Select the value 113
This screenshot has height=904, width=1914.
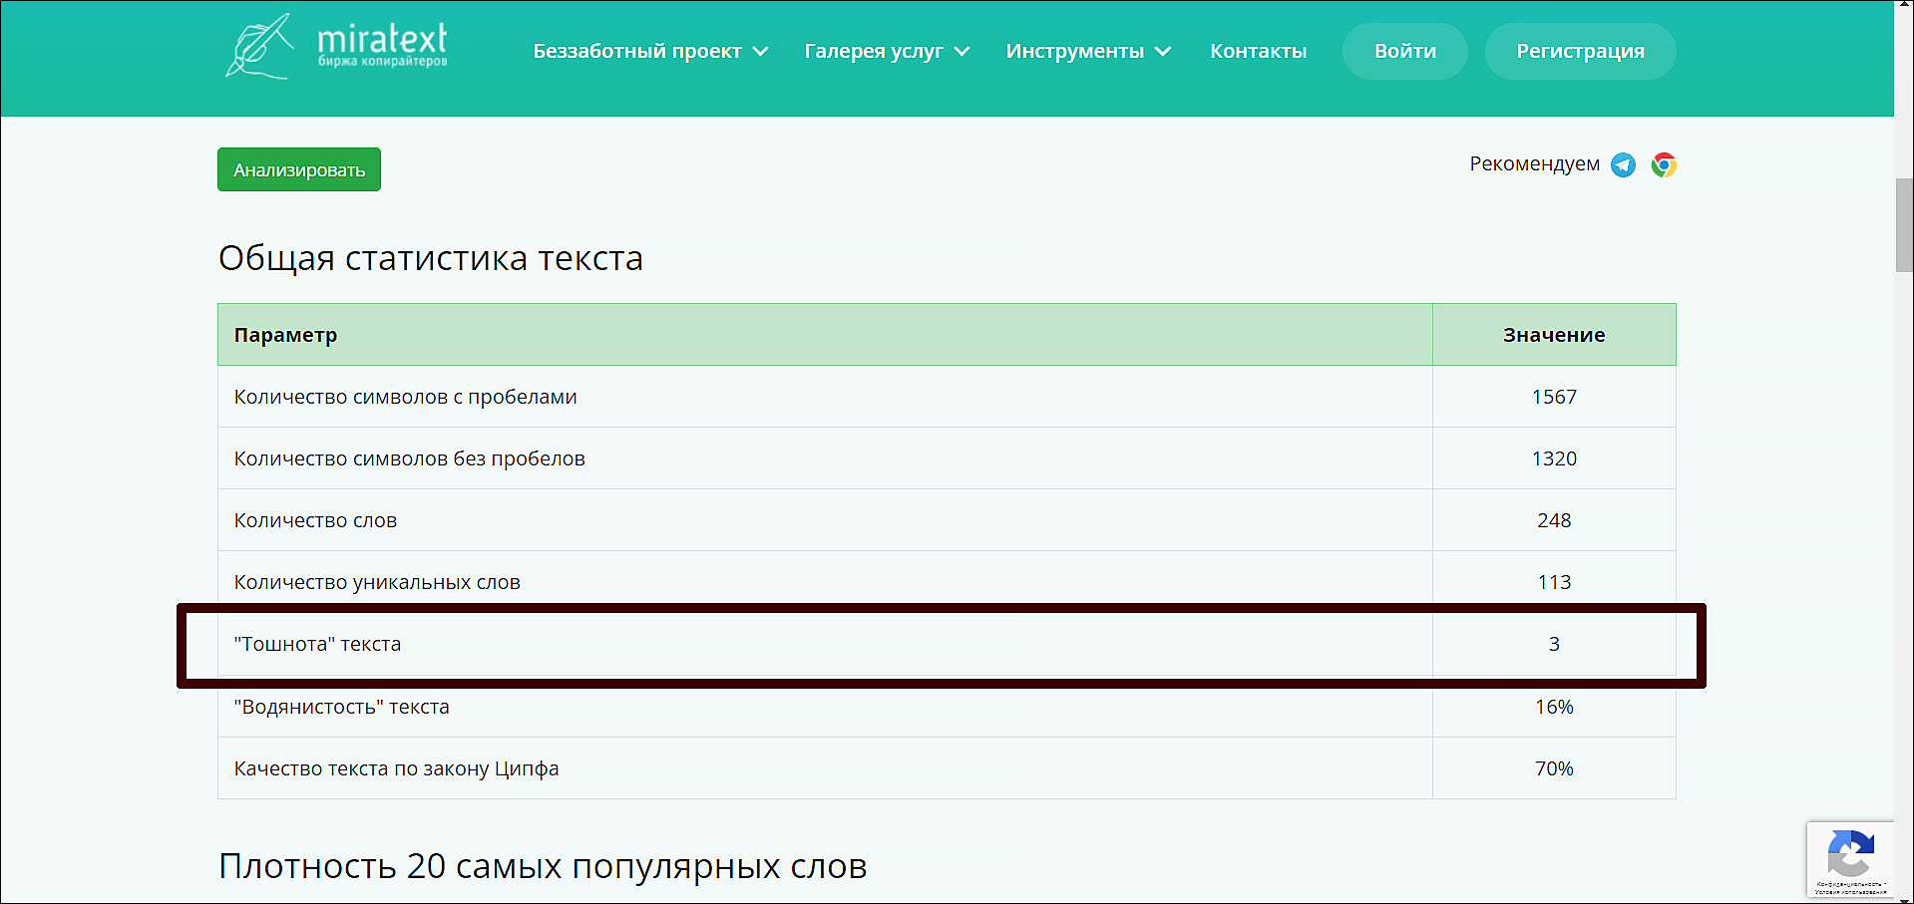coord(1554,582)
